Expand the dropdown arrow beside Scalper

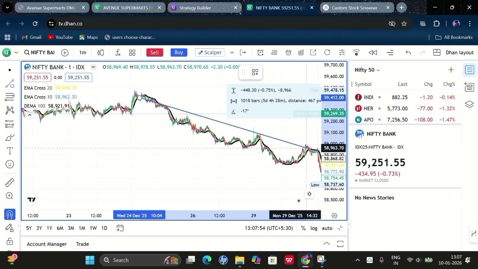tap(232, 53)
